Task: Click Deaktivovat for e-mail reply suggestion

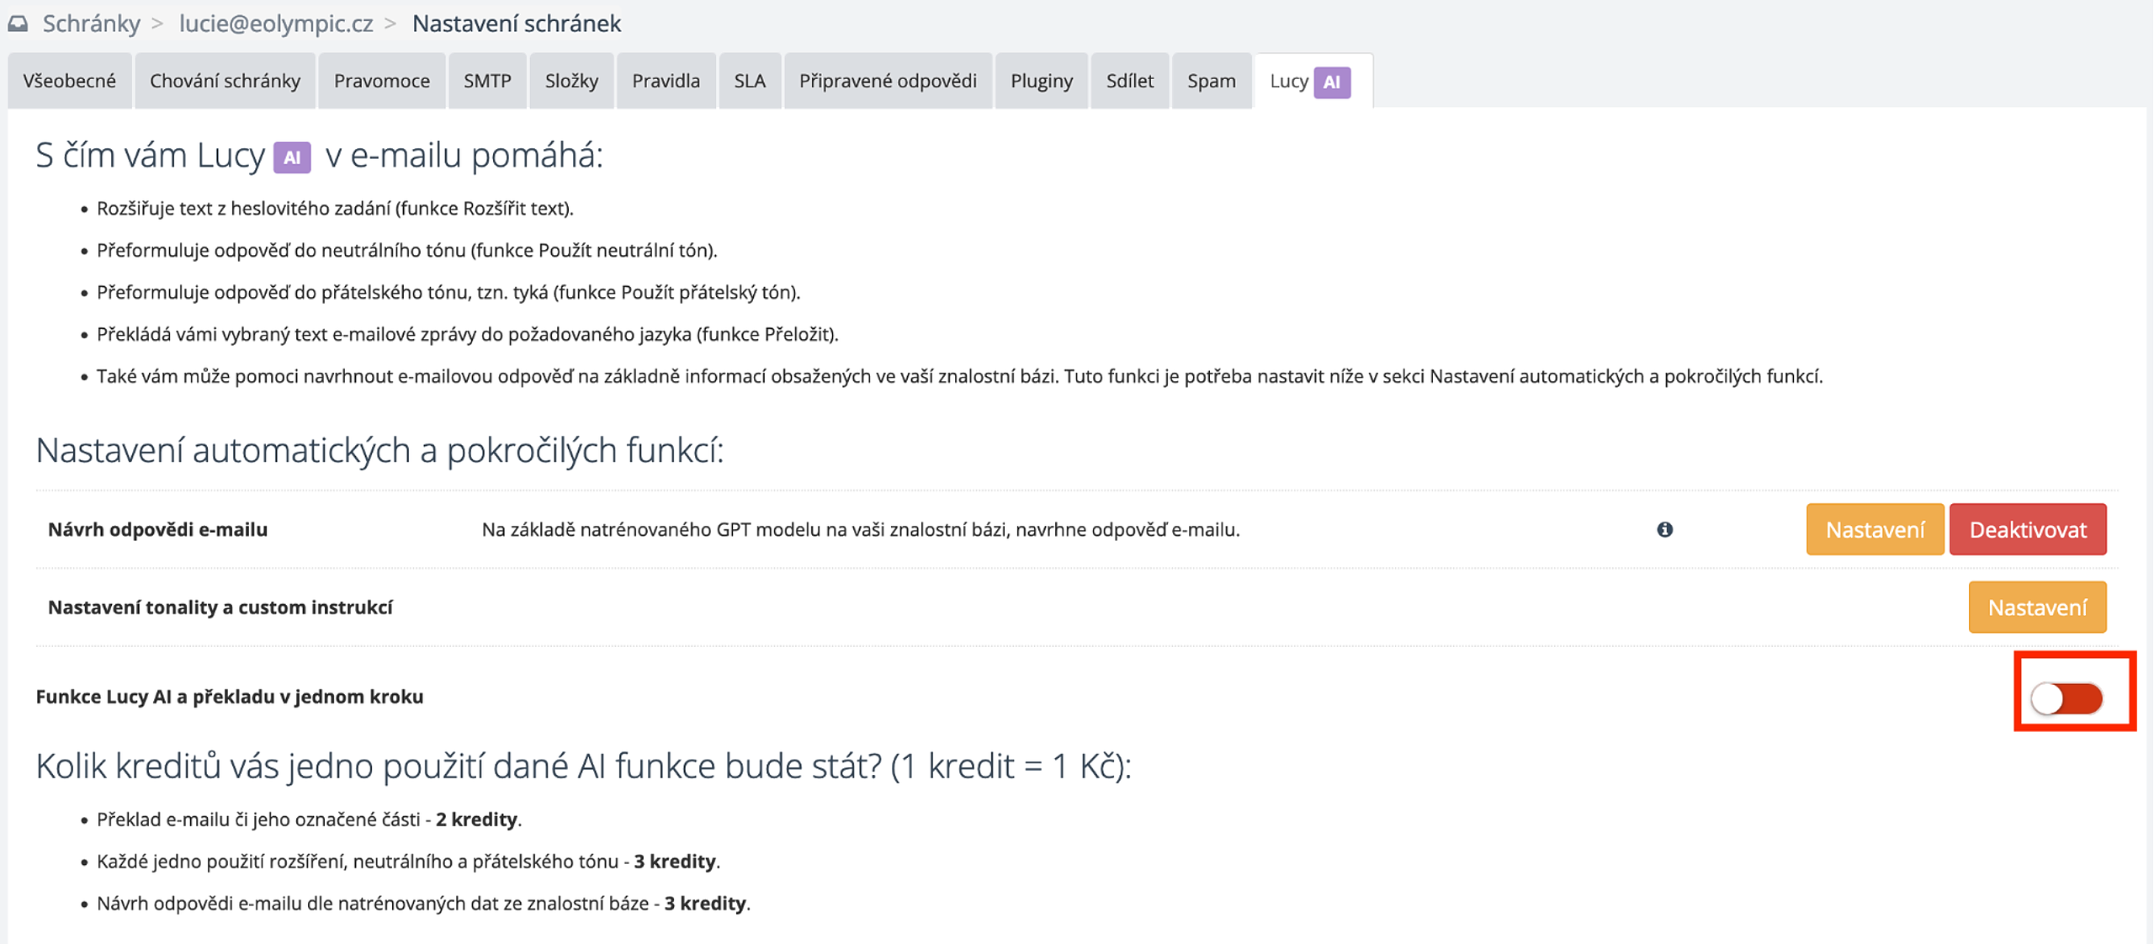Action: pos(2027,529)
